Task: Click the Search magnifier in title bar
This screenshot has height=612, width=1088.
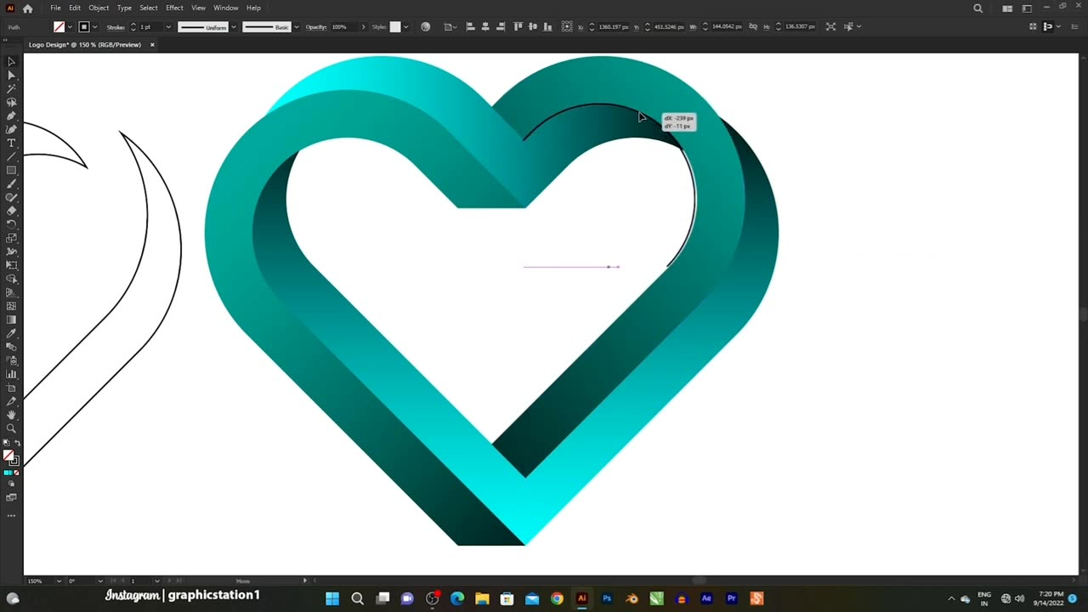Action: (x=977, y=8)
